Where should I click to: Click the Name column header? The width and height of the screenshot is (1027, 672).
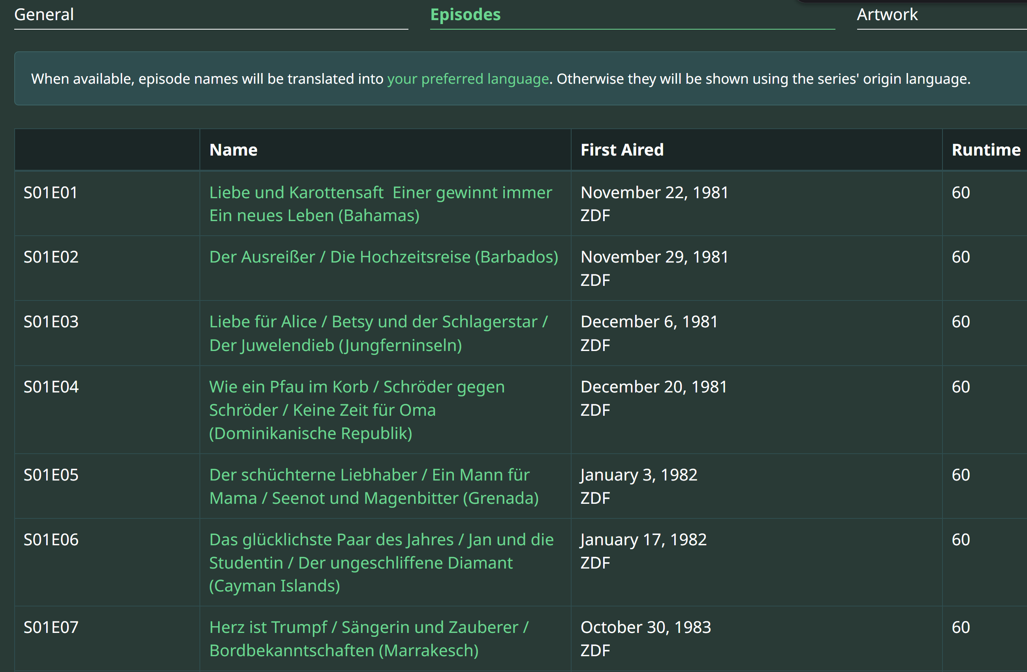(x=233, y=150)
